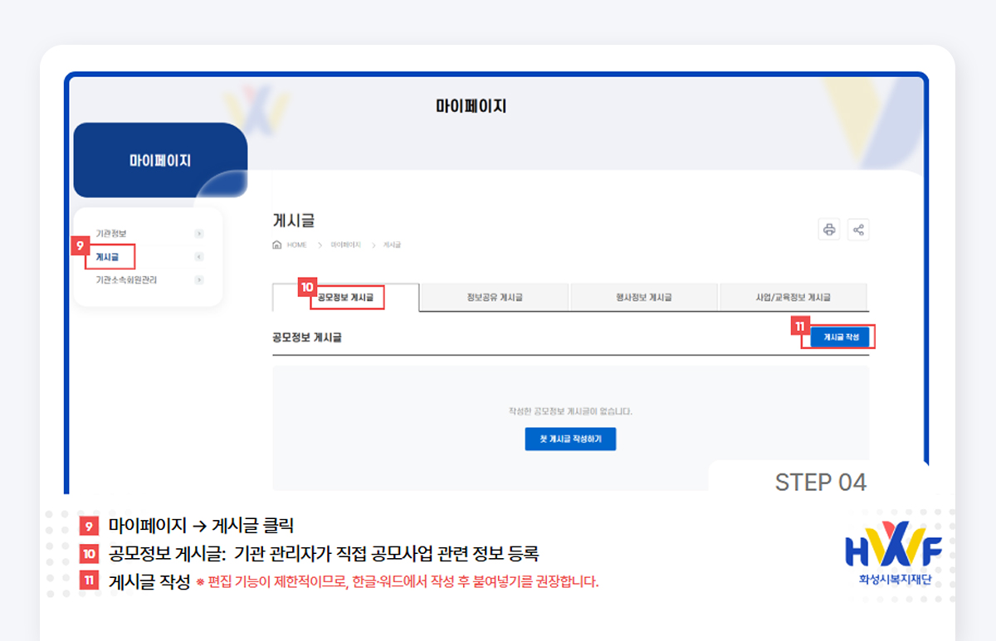Collapse the 게시글 sidebar item chevron
The height and width of the screenshot is (641, 996).
(x=198, y=257)
